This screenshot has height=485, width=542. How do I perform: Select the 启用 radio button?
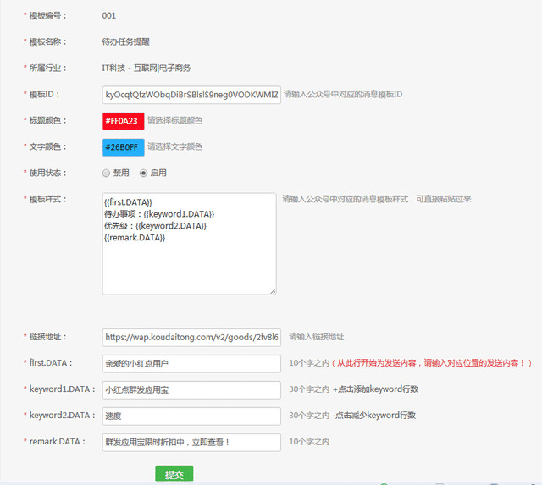point(144,173)
